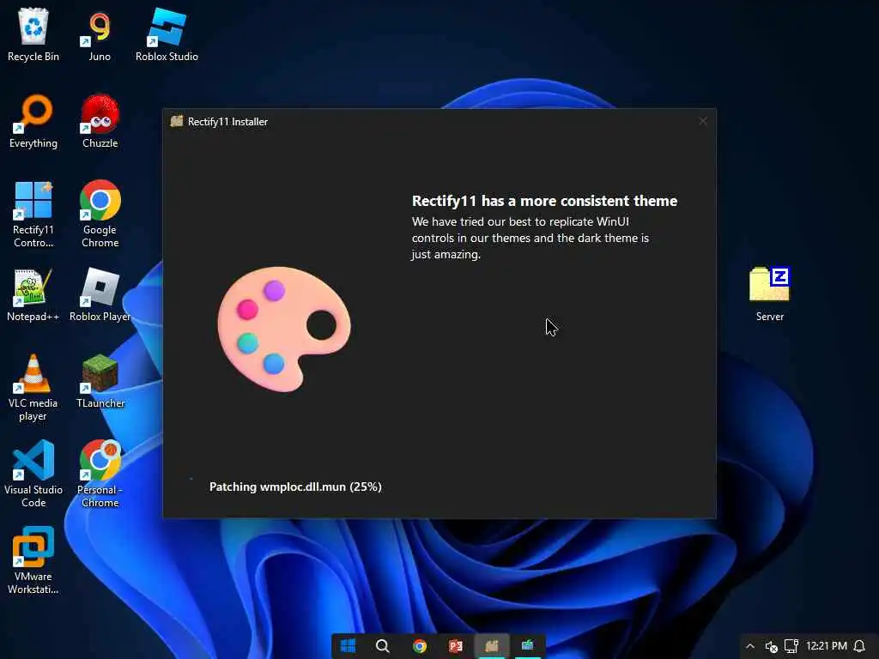Show hidden system tray icons

[x=750, y=646]
